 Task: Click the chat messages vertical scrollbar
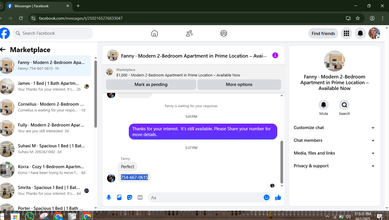coord(282,162)
